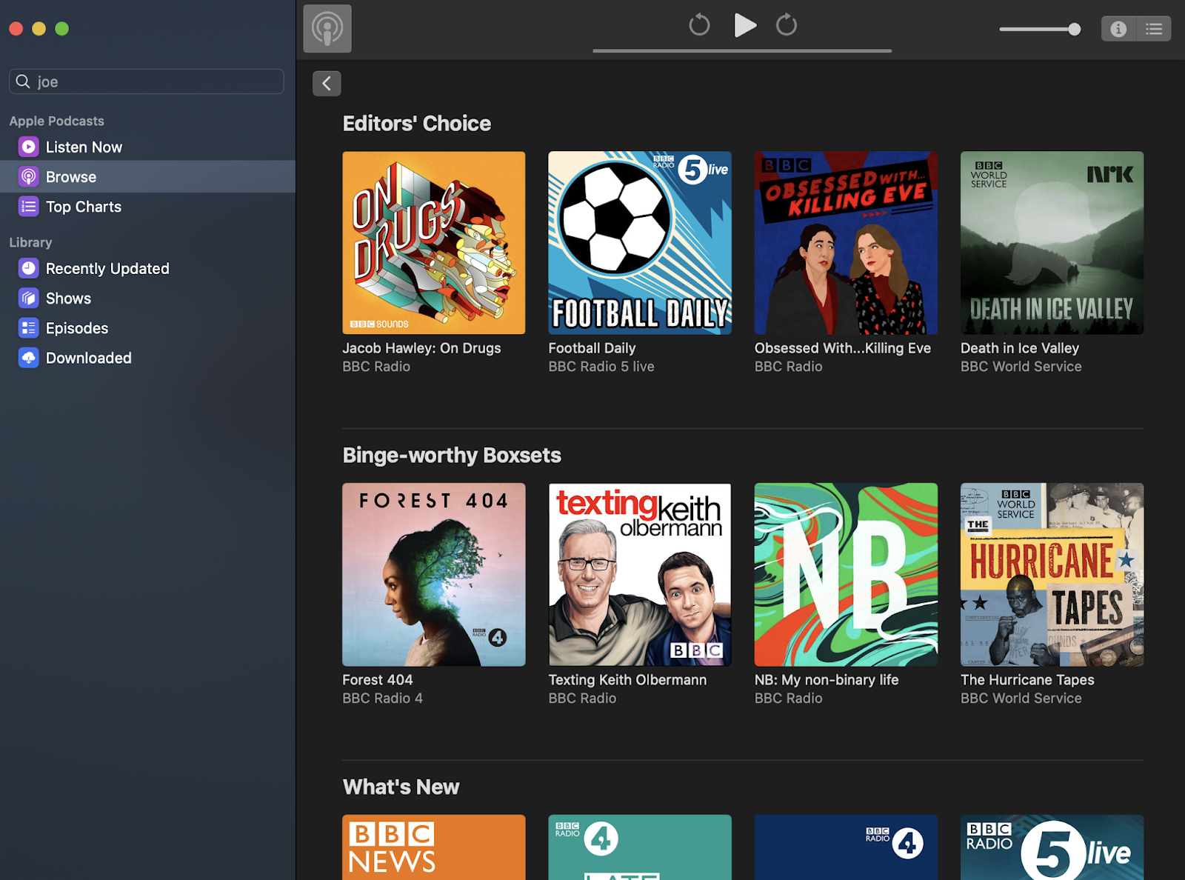This screenshot has height=880, width=1185.
Task: Click BBC World Service under Ice Valley
Action: tap(1021, 367)
